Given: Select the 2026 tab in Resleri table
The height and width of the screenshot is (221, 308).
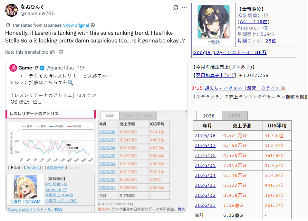Looking at the screenshot, I should (110, 116).
